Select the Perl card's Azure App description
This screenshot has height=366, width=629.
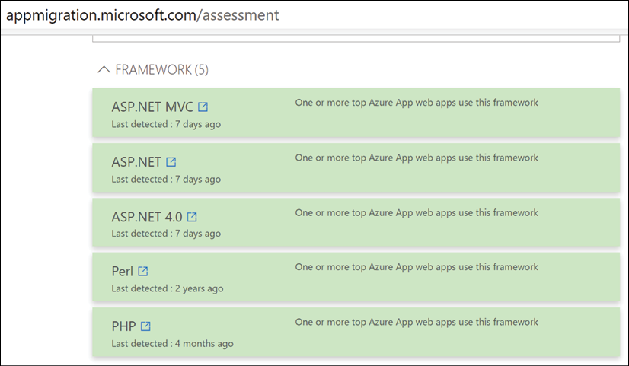point(417,267)
